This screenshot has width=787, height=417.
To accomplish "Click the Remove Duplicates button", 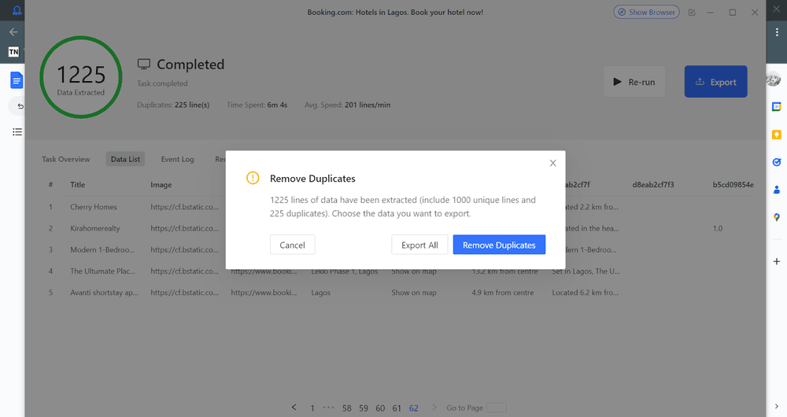I will click(x=499, y=245).
